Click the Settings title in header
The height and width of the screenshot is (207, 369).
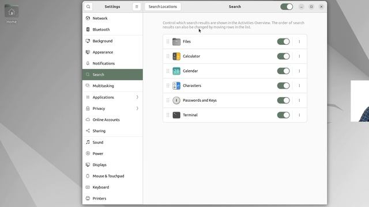[x=112, y=6]
